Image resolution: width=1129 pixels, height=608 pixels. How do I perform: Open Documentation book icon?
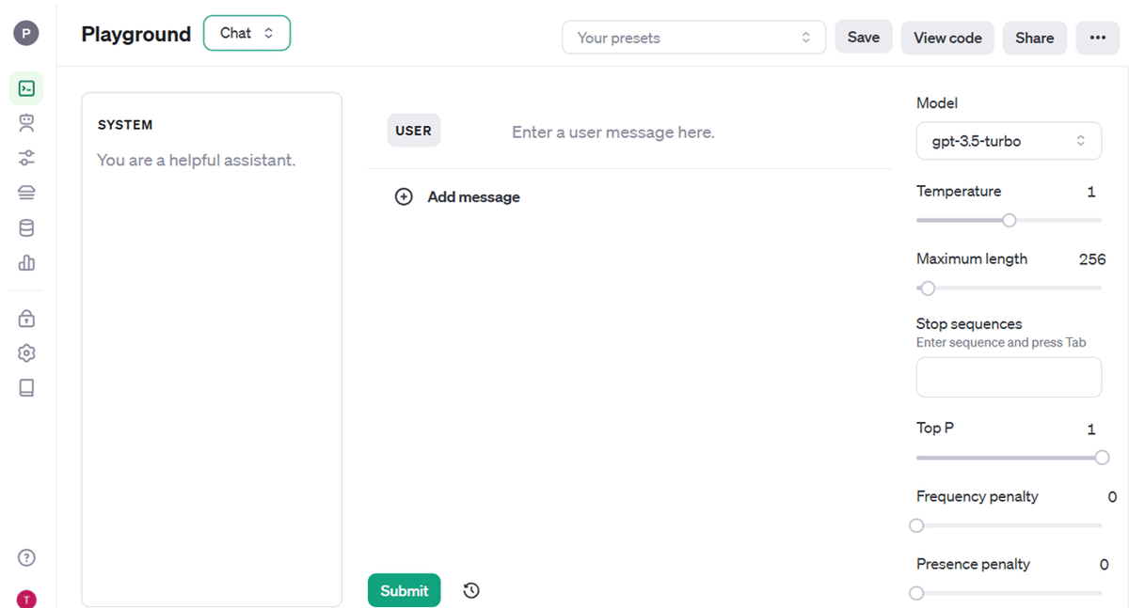point(26,388)
